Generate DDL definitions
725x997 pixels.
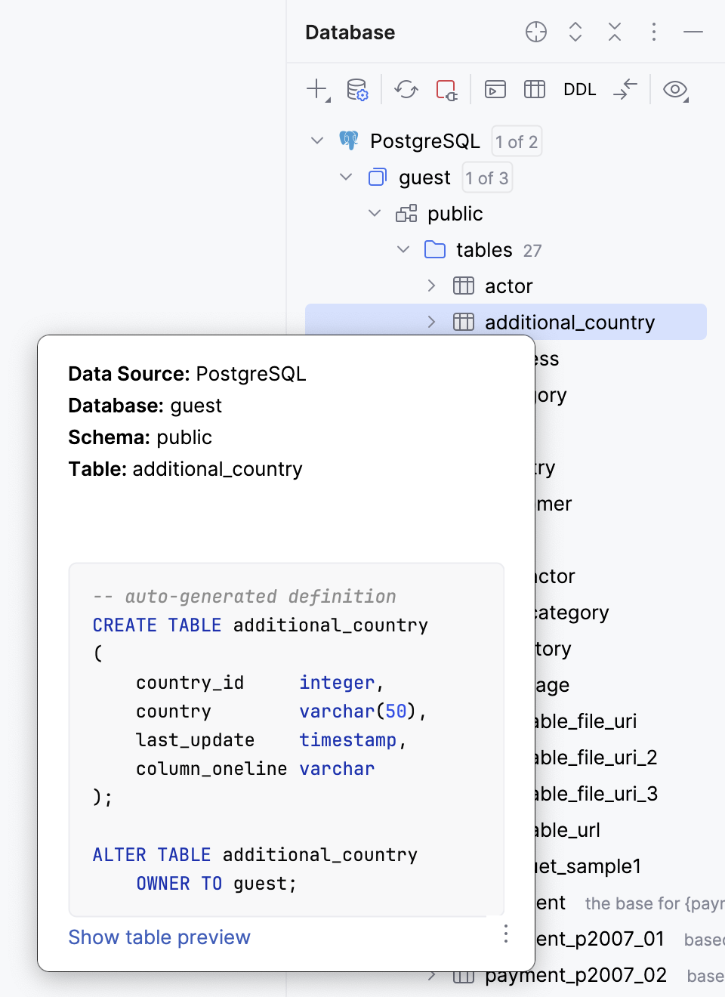[x=579, y=89]
